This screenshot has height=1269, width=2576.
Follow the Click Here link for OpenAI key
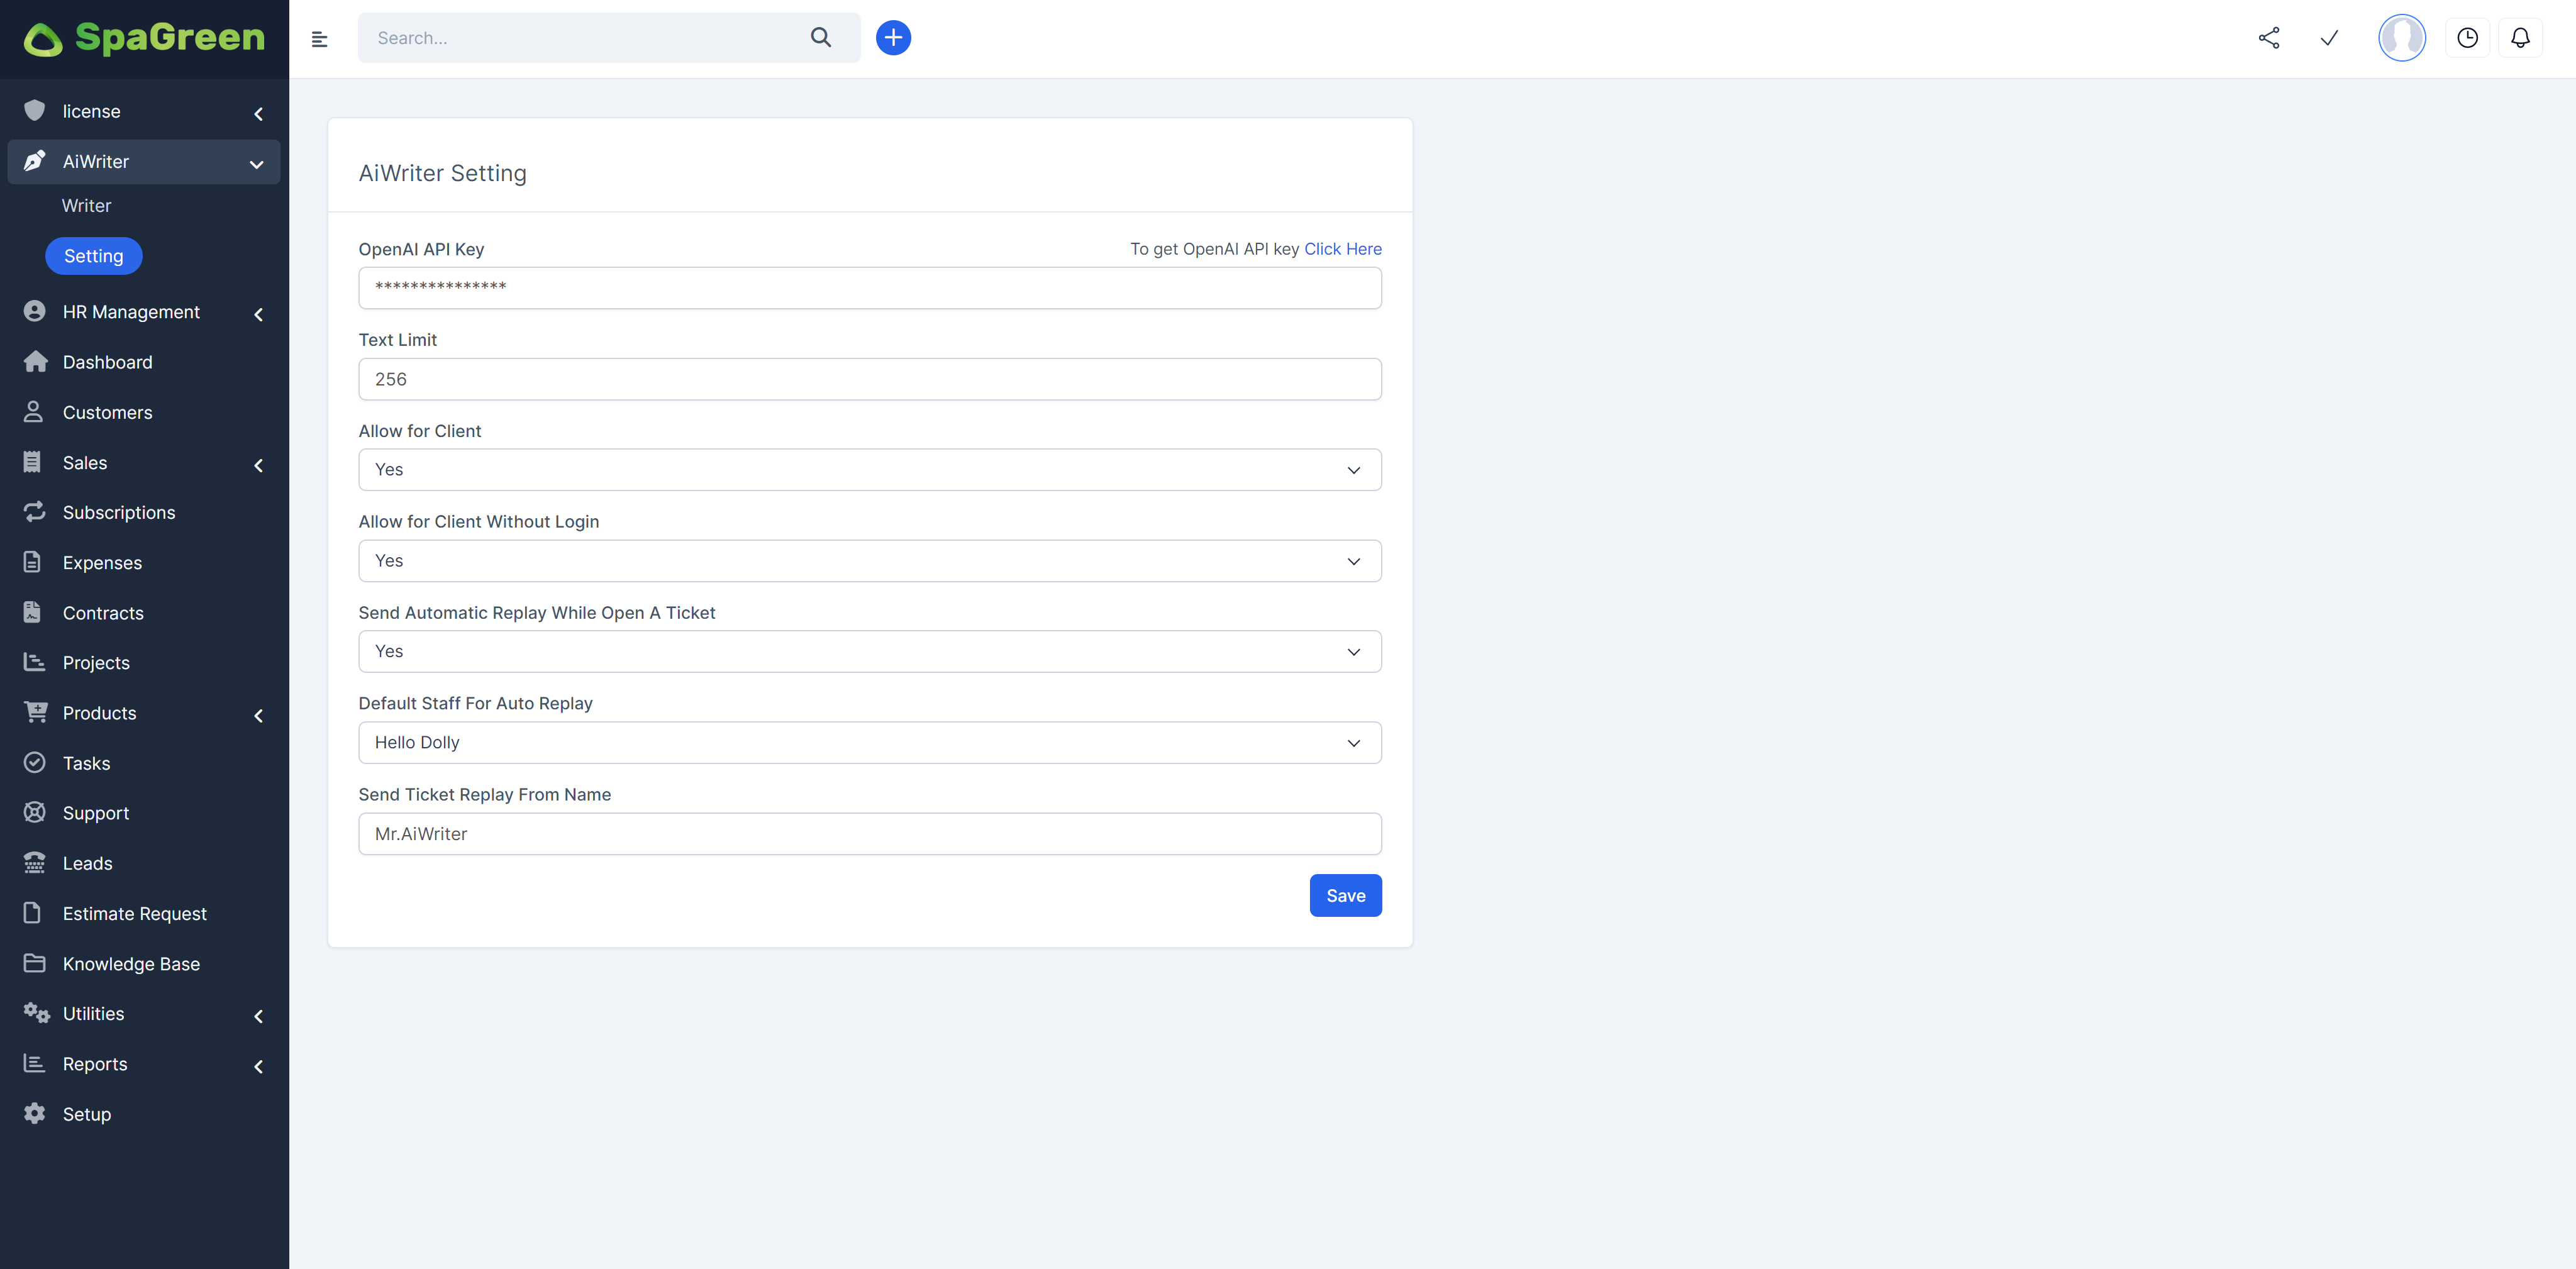pyautogui.click(x=1343, y=248)
